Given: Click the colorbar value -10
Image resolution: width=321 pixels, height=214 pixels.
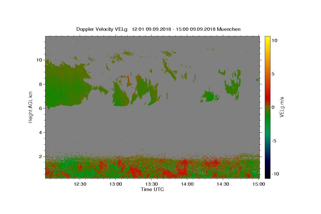Looking at the screenshot, I should click(x=275, y=174).
